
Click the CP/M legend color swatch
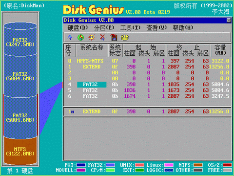[x=110, y=170]
